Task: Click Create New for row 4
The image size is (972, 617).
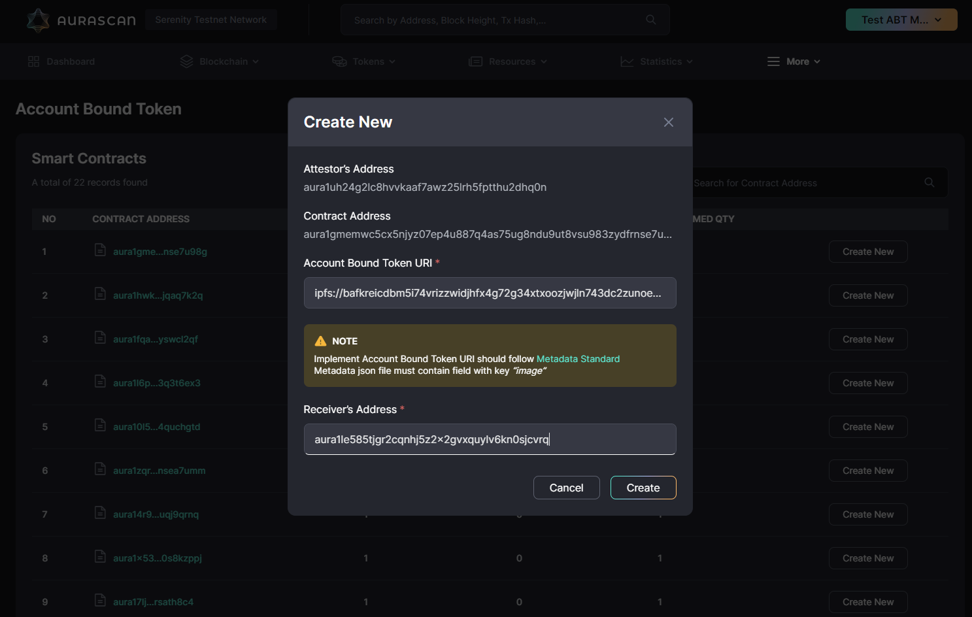Action: coord(868,383)
